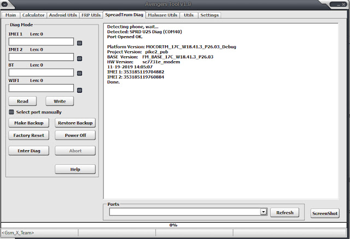Click the Factory Reset button

(29, 135)
